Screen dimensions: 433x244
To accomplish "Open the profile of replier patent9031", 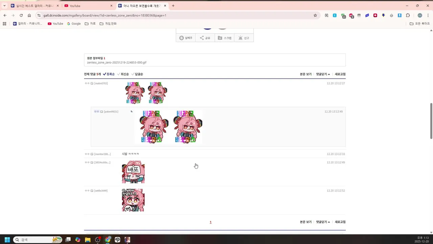I will point(111,111).
